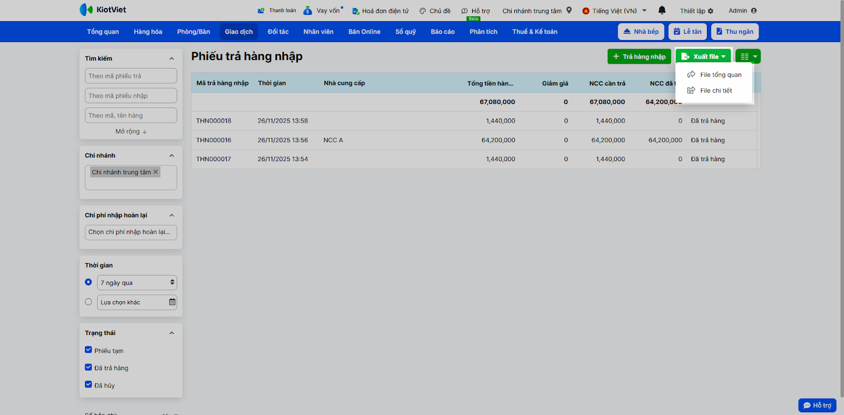The width and height of the screenshot is (844, 415).
Task: Select the 7 ngày qua radio button
Action: [x=89, y=282]
